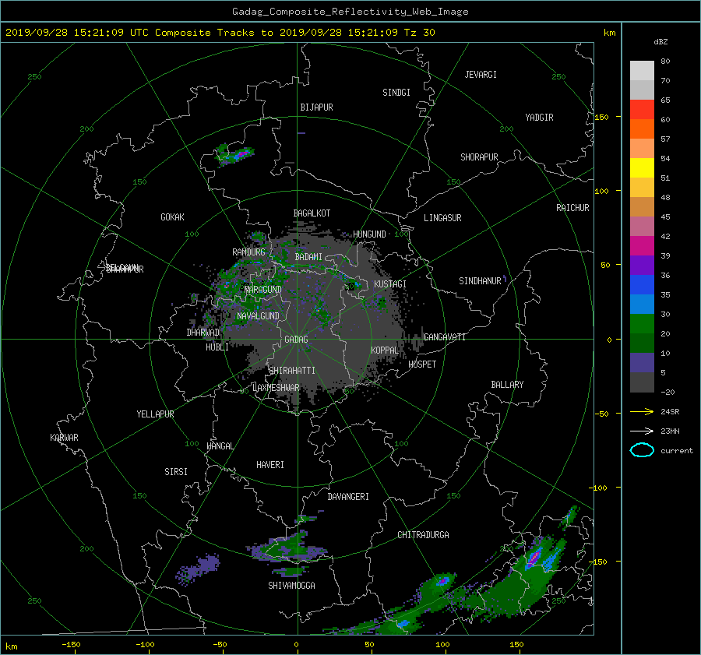Click the SINDGI label

point(396,93)
